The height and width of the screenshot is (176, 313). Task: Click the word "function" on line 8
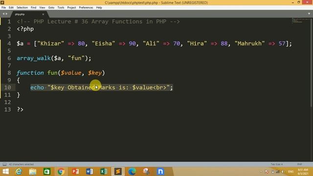(30, 73)
